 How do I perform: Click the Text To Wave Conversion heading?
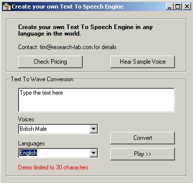coord(42,79)
